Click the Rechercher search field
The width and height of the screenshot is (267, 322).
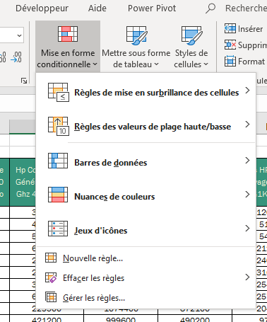246,8
